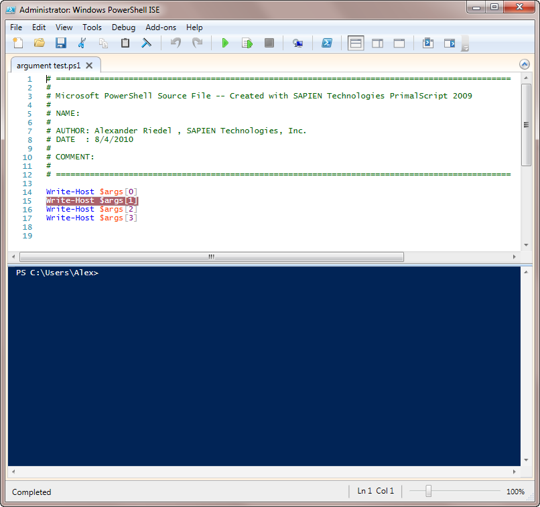Close the argument test.ps1 tab
Image resolution: width=540 pixels, height=507 pixels.
click(89, 66)
